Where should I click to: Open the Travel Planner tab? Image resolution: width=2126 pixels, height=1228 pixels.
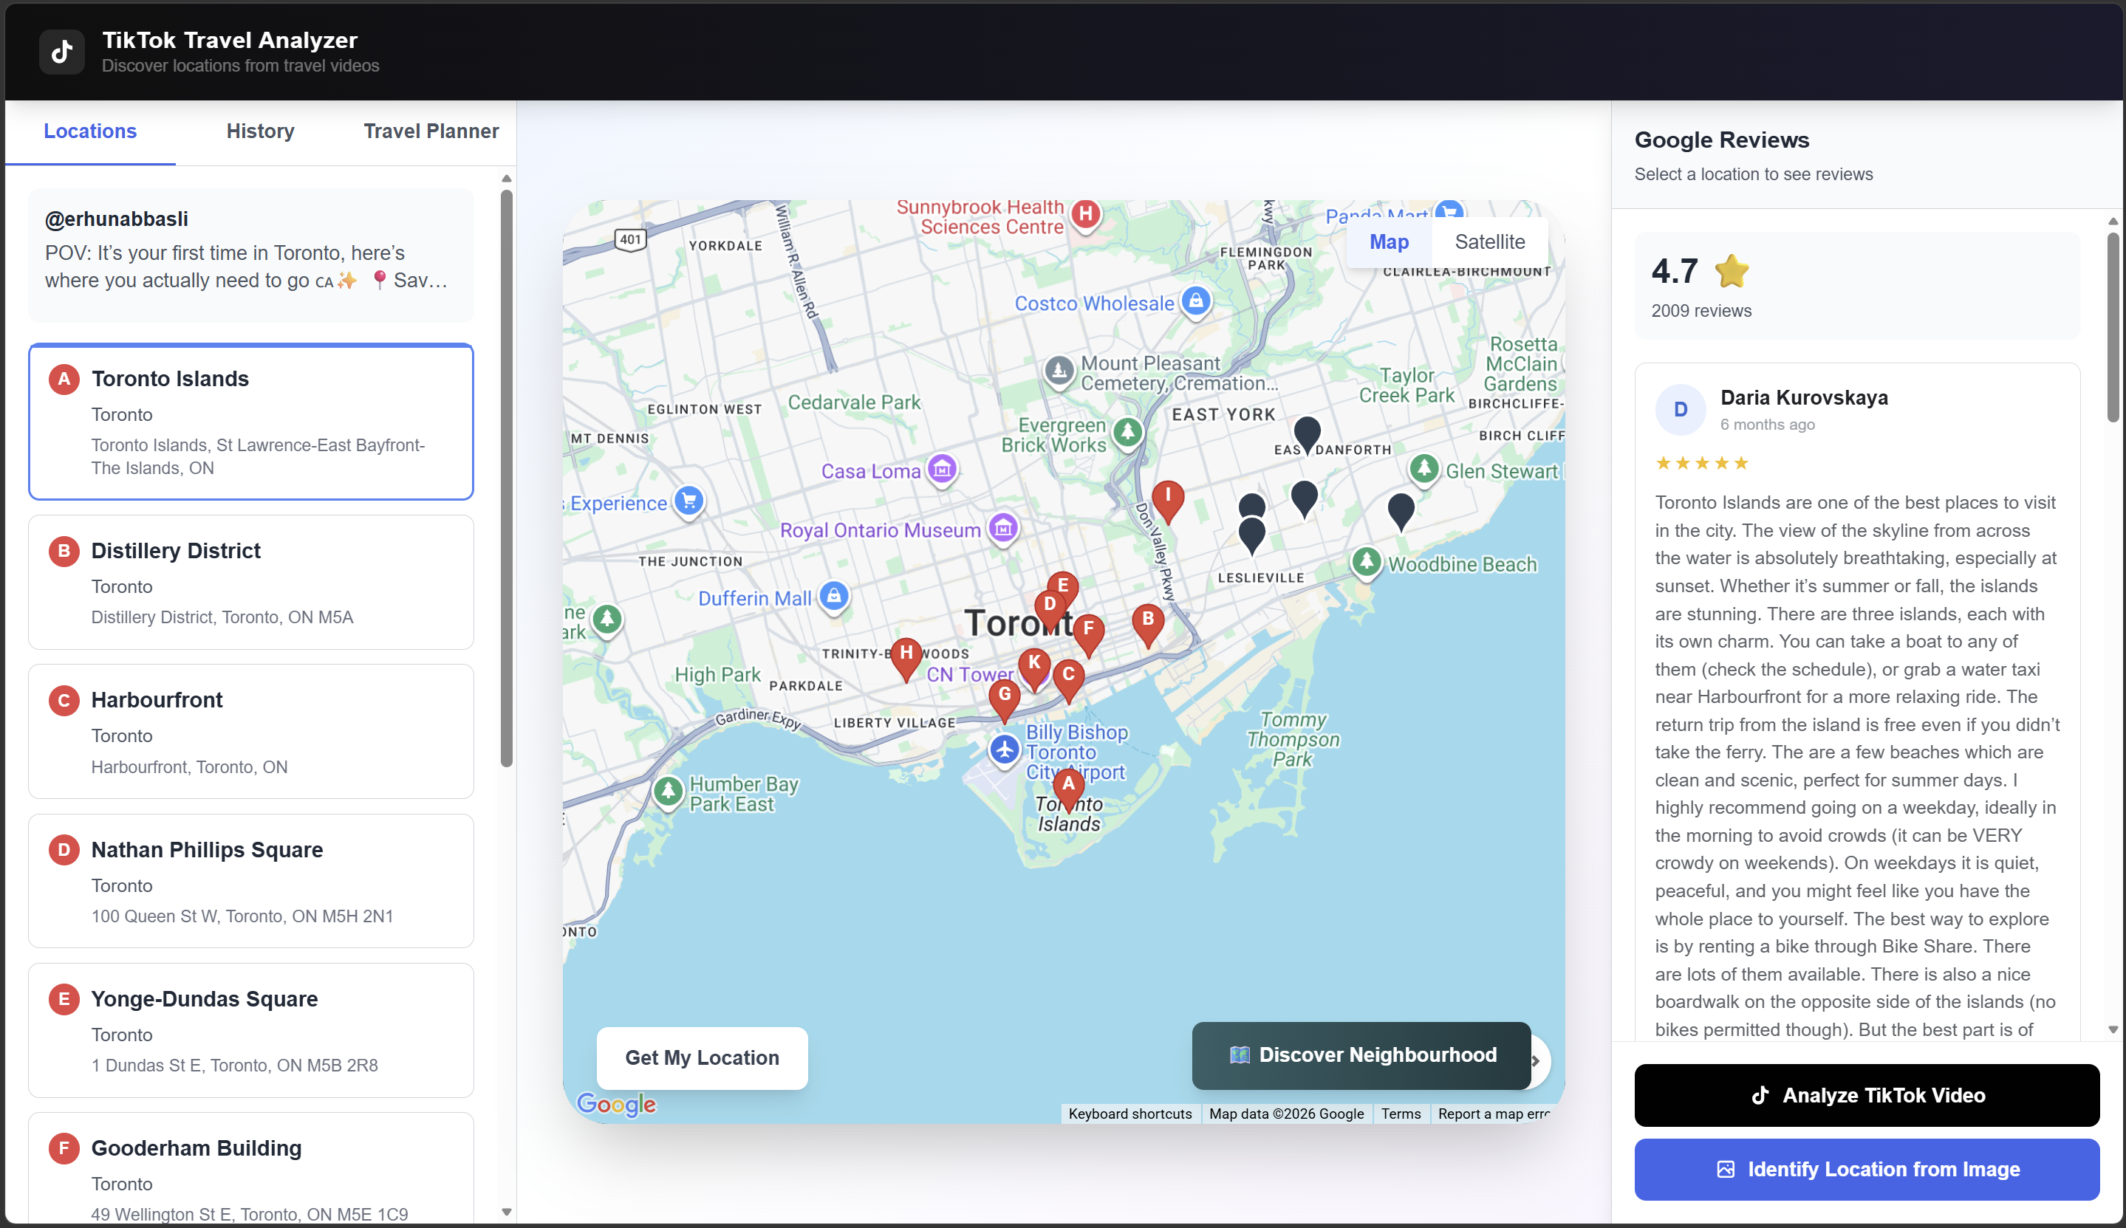[x=430, y=131]
